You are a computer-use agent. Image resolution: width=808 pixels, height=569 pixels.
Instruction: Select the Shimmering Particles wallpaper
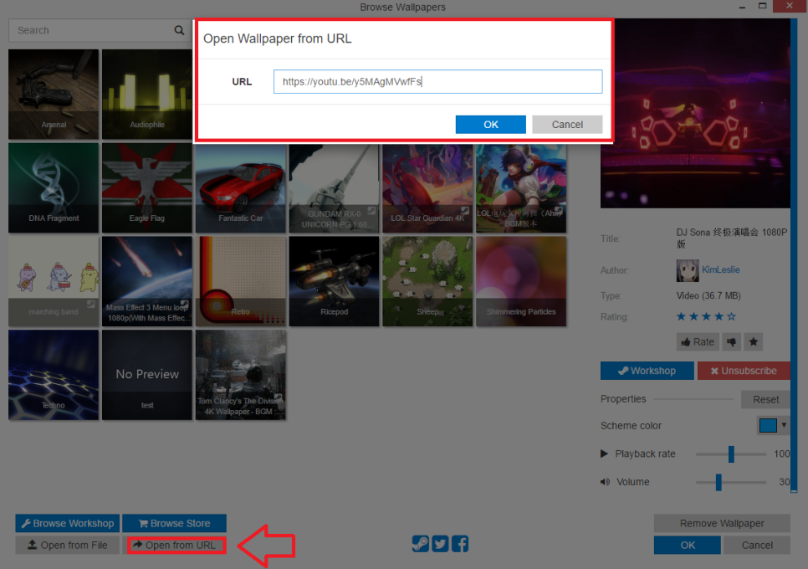(521, 281)
